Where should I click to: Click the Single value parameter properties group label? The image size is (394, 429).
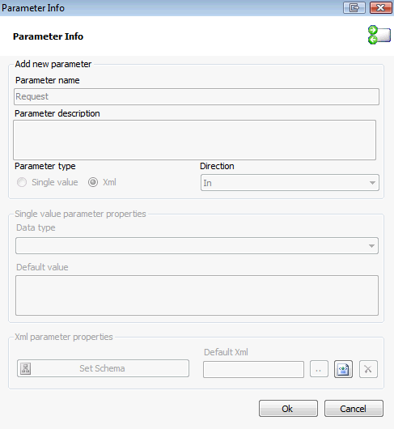[80, 214]
